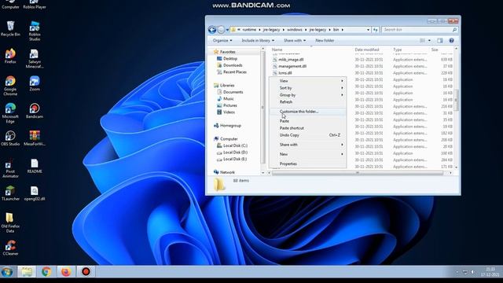Open the change view options arrow

430,41
